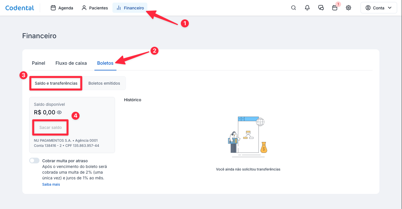This screenshot has height=209, width=402.
Task: Go to the Pacientes menu
Action: tap(95, 8)
